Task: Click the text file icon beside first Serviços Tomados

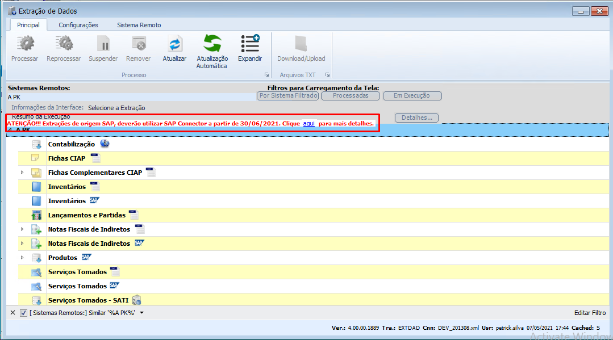Action: (x=115, y=272)
